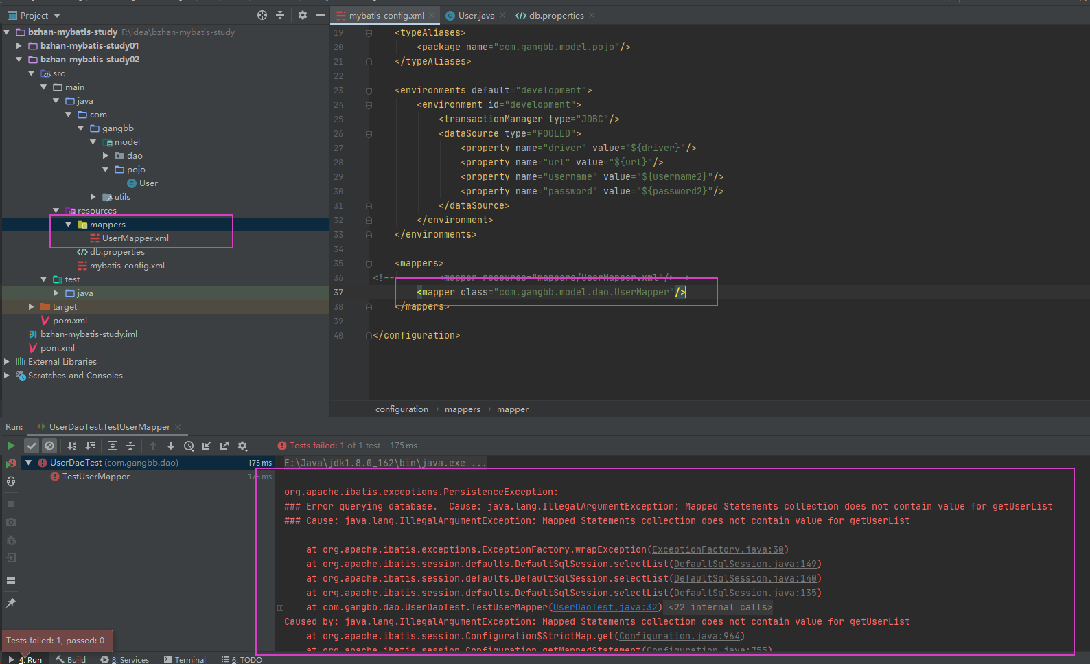Collapse all in Project panel header
Image resolution: width=1090 pixels, height=664 pixels.
(x=280, y=15)
